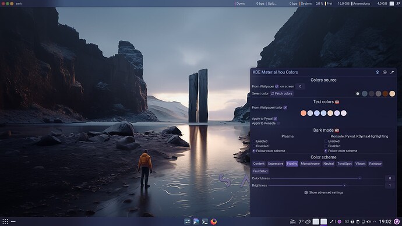Toggle Apply to Pywal checkbox
402x226 pixels.
[276, 119]
